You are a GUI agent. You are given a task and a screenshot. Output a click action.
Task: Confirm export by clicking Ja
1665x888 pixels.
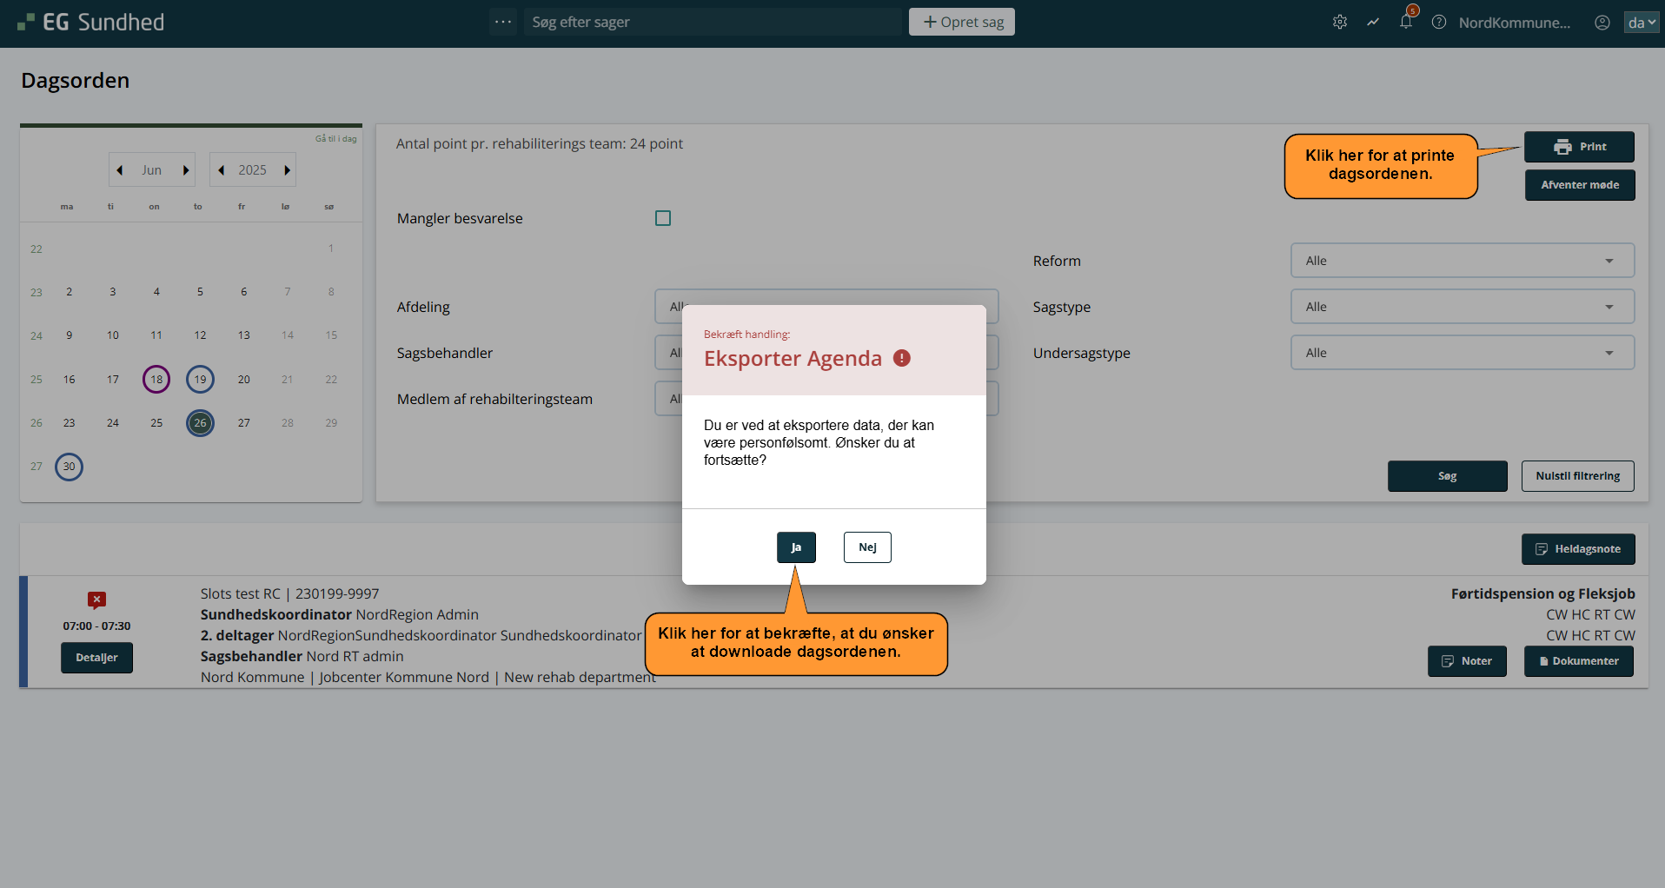796,547
